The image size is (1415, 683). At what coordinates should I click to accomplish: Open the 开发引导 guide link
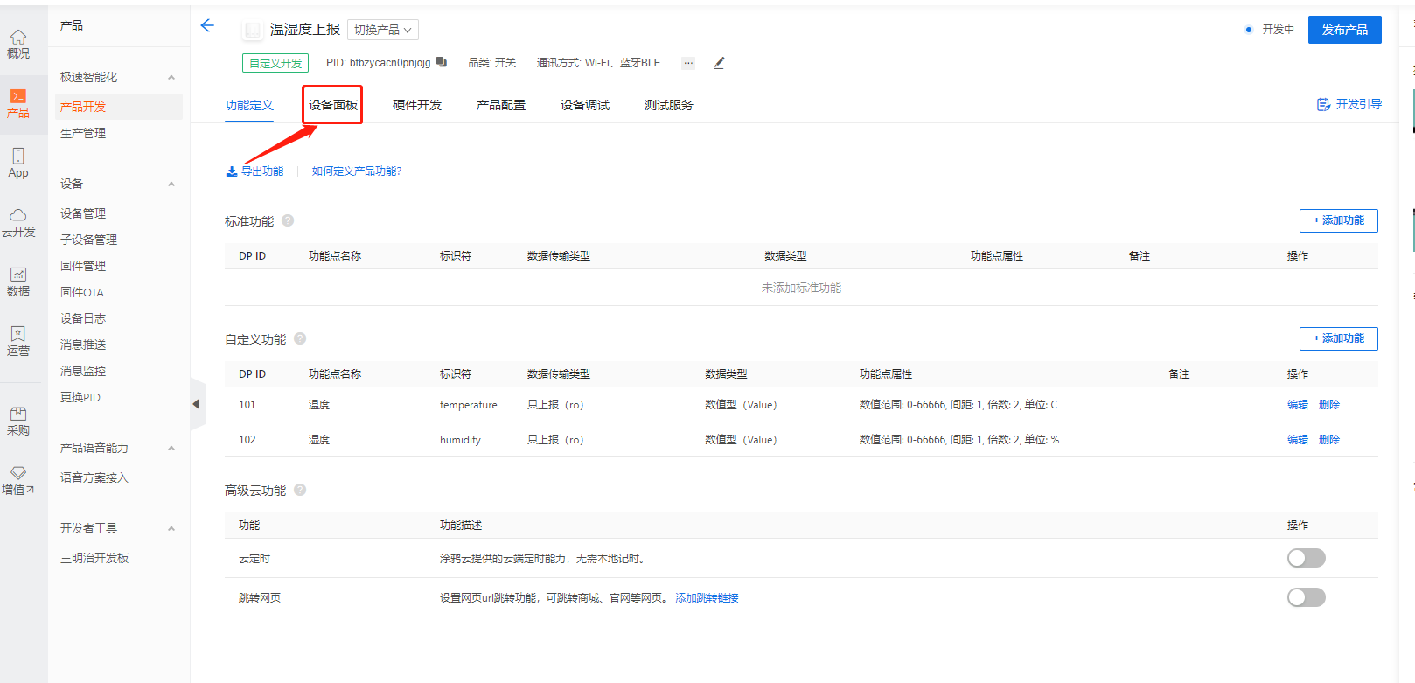tap(1349, 104)
